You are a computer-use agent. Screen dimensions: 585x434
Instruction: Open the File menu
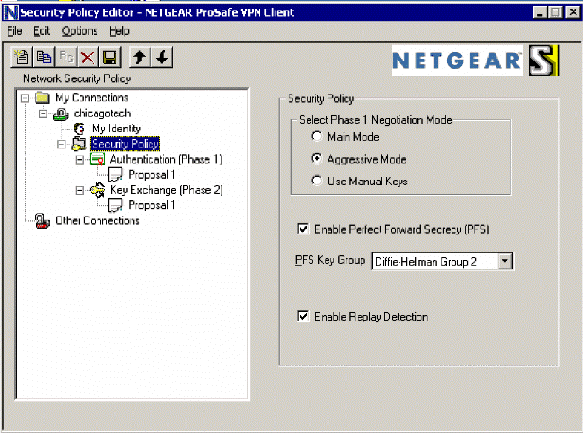coord(14,31)
